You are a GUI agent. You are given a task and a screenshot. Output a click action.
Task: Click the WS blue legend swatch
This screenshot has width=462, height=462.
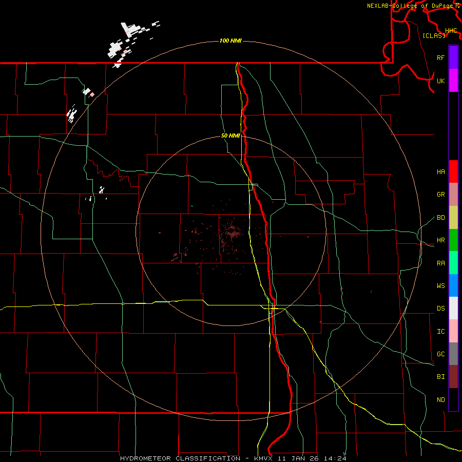pyautogui.click(x=453, y=285)
